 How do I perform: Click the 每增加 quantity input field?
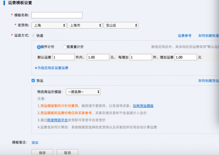[x=141, y=57]
